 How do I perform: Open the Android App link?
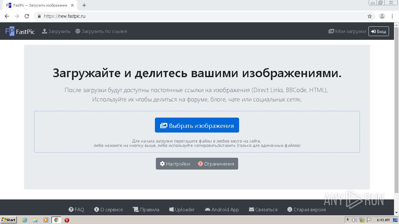coord(222,209)
